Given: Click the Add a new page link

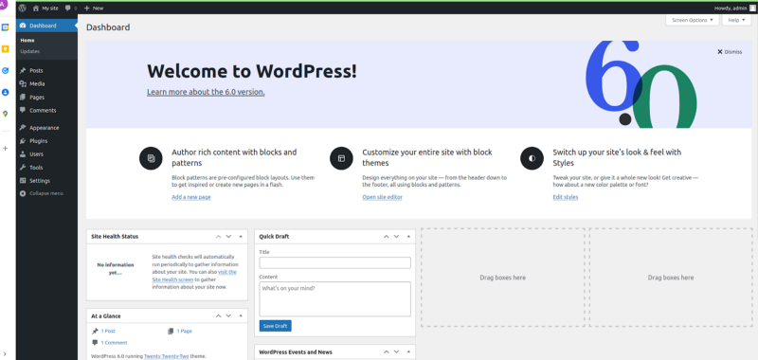Looking at the screenshot, I should coord(191,197).
